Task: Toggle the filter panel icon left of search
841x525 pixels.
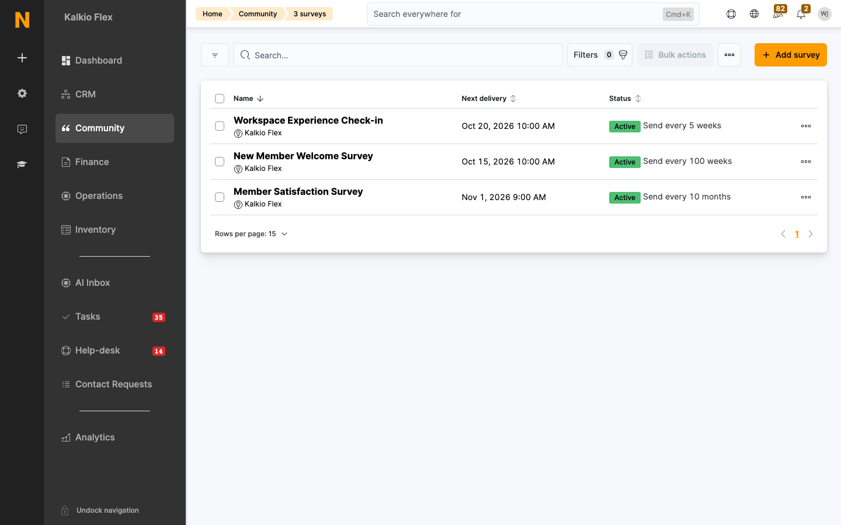Action: 215,55
